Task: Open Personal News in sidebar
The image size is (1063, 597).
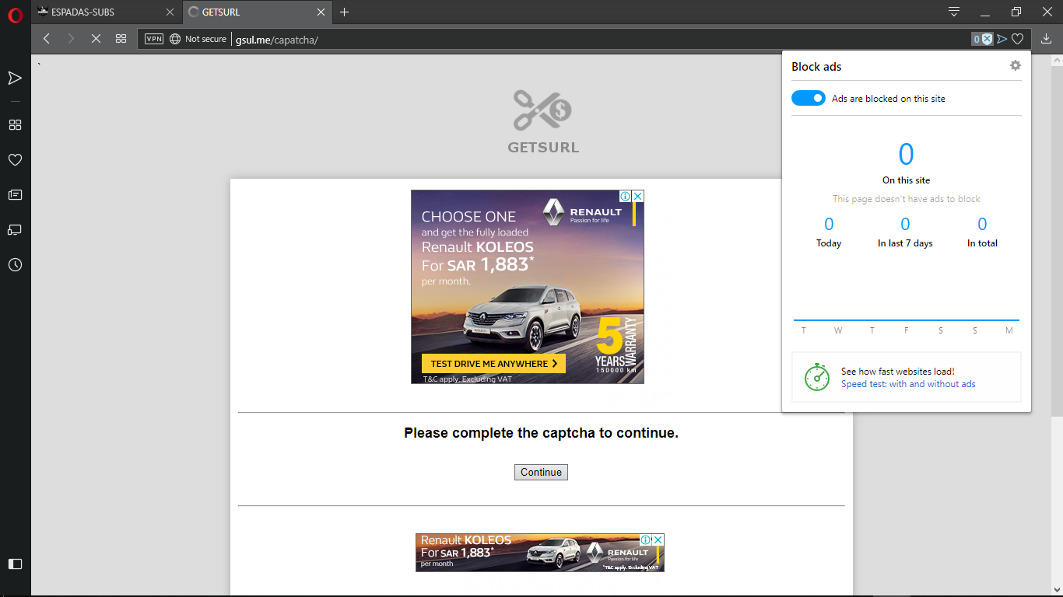Action: 15,194
